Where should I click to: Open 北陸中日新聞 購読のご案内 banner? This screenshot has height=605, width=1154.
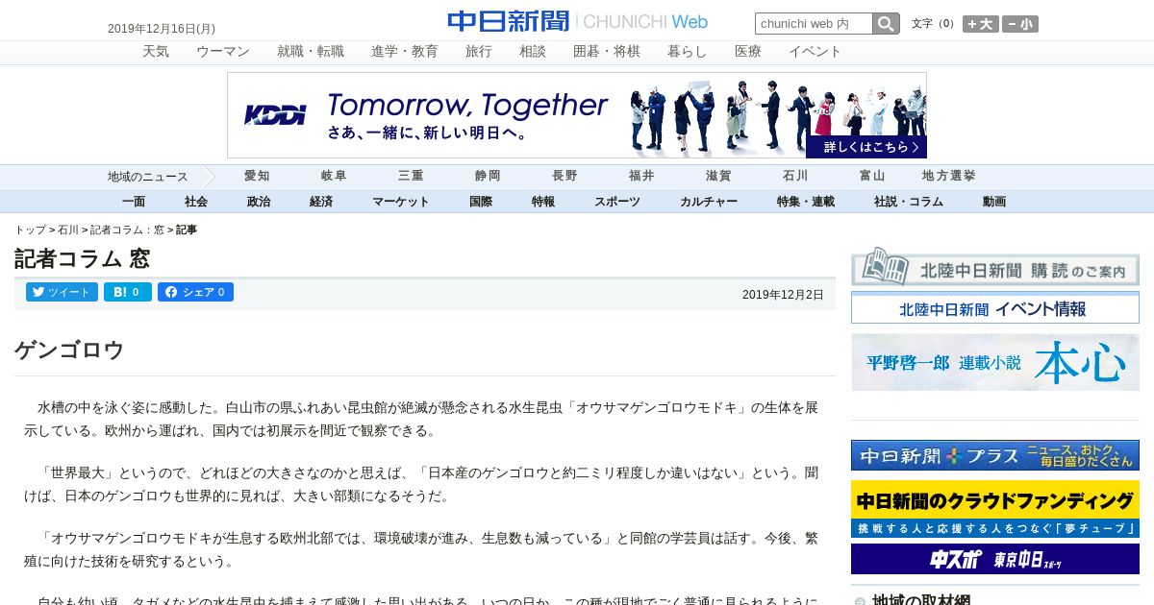[x=995, y=266]
